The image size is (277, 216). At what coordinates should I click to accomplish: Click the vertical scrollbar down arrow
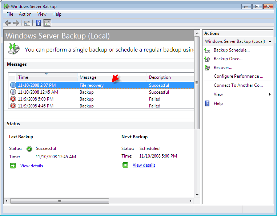197,195
